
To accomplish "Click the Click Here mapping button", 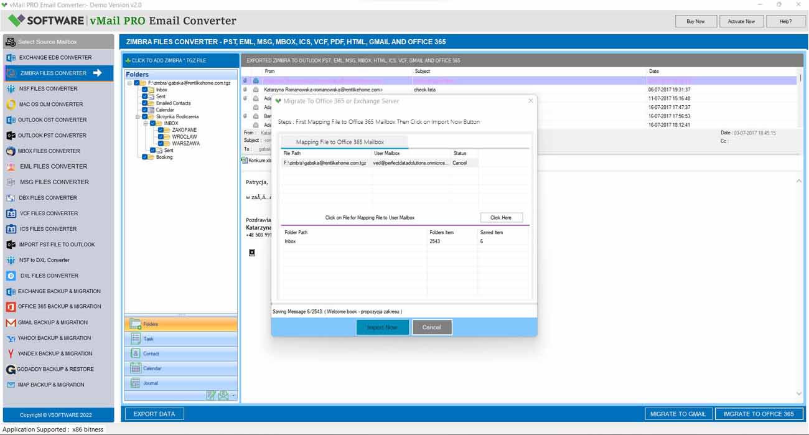I will click(501, 218).
